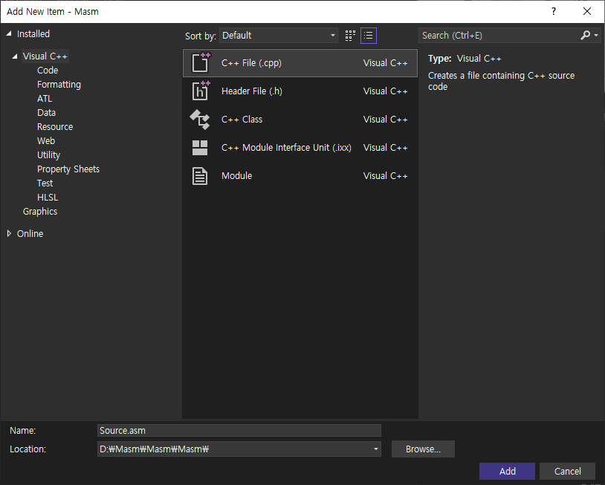Select the Online label in tree
Screen dimensions: 605x485
[30, 234]
